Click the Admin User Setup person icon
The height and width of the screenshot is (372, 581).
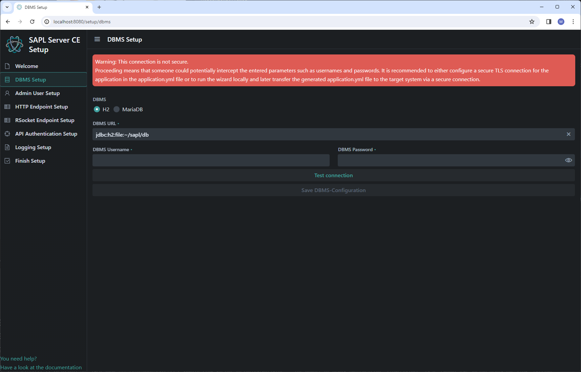[7, 93]
